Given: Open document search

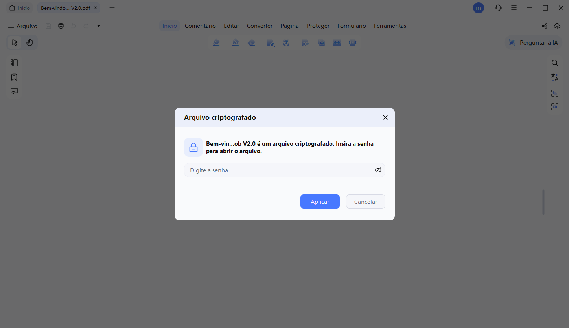Looking at the screenshot, I should pos(555,62).
